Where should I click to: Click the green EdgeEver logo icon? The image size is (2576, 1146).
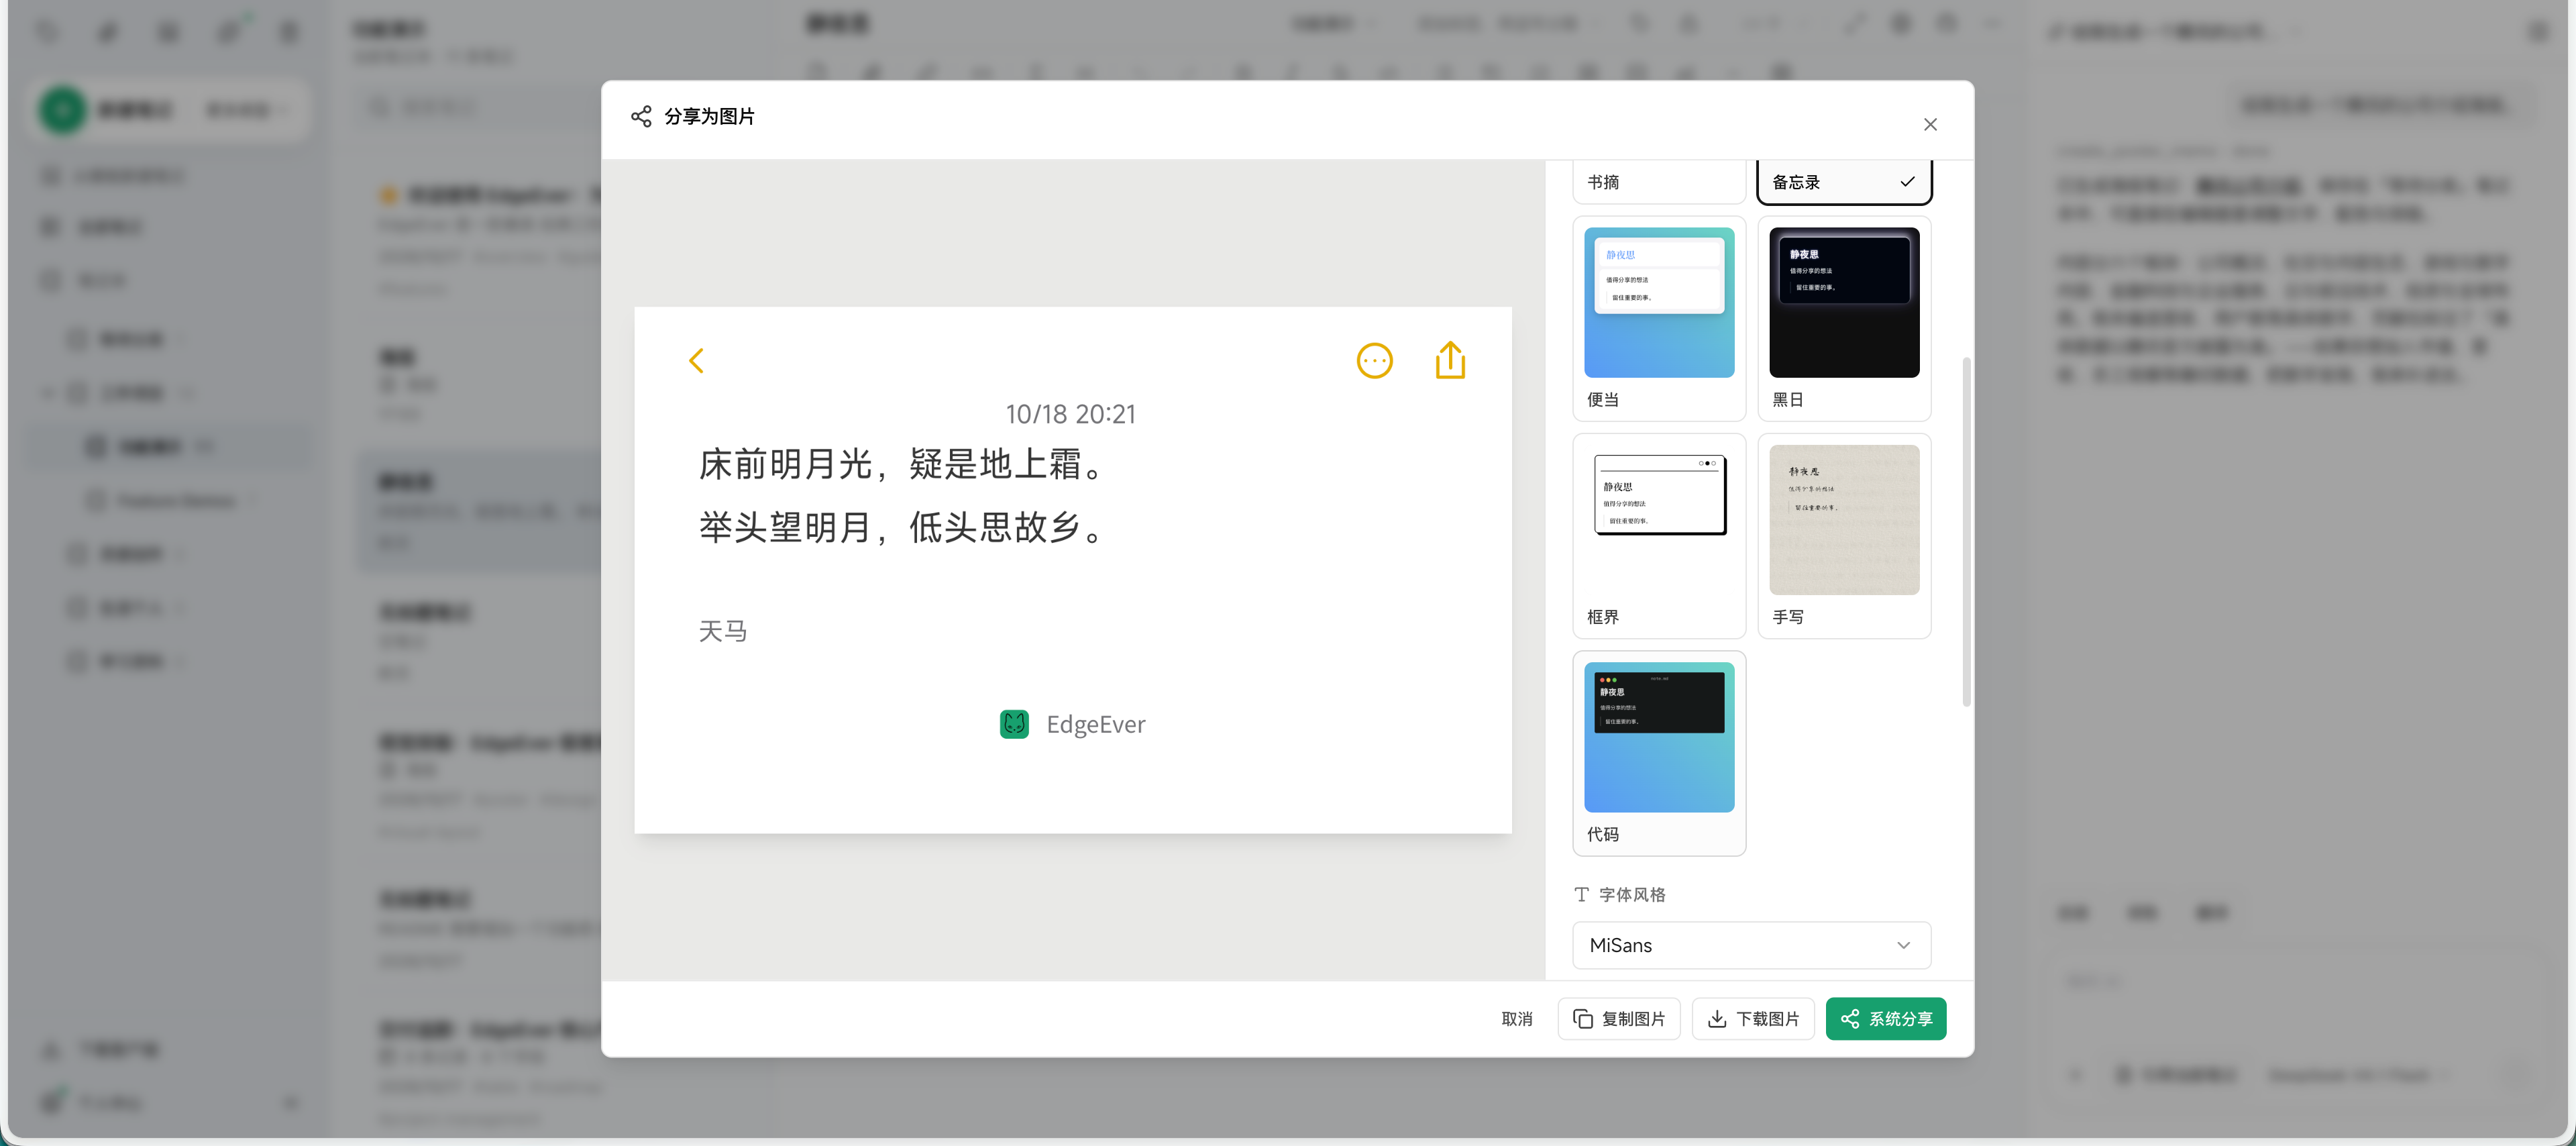tap(1014, 724)
